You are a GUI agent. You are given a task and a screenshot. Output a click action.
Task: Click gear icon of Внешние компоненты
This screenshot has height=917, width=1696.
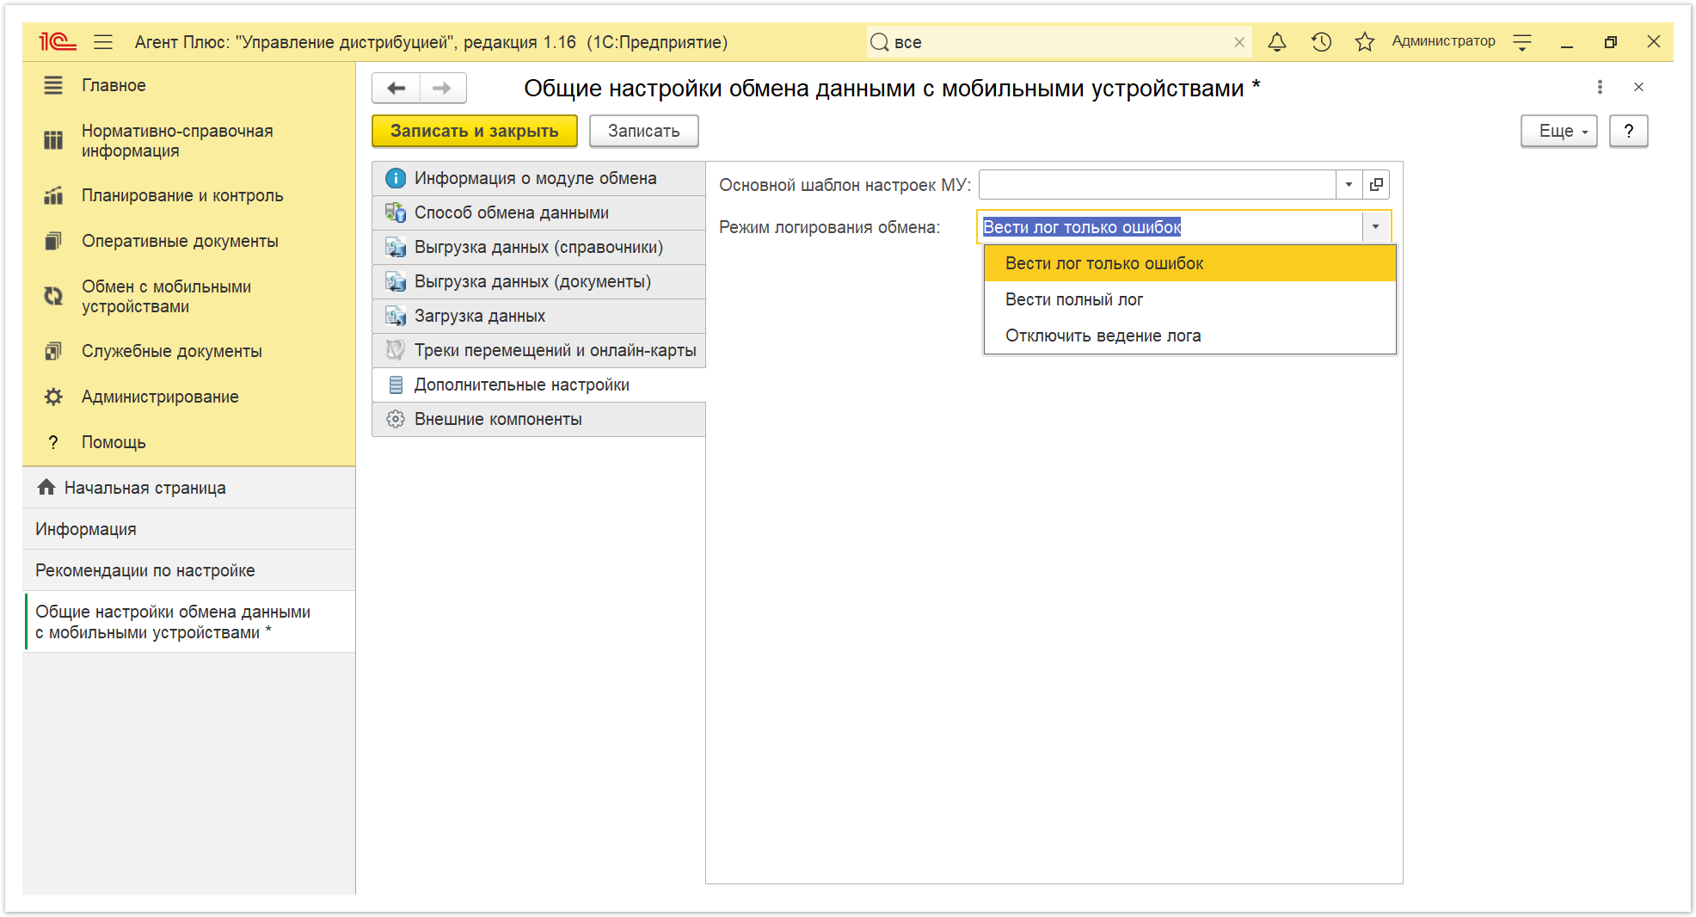click(x=396, y=419)
